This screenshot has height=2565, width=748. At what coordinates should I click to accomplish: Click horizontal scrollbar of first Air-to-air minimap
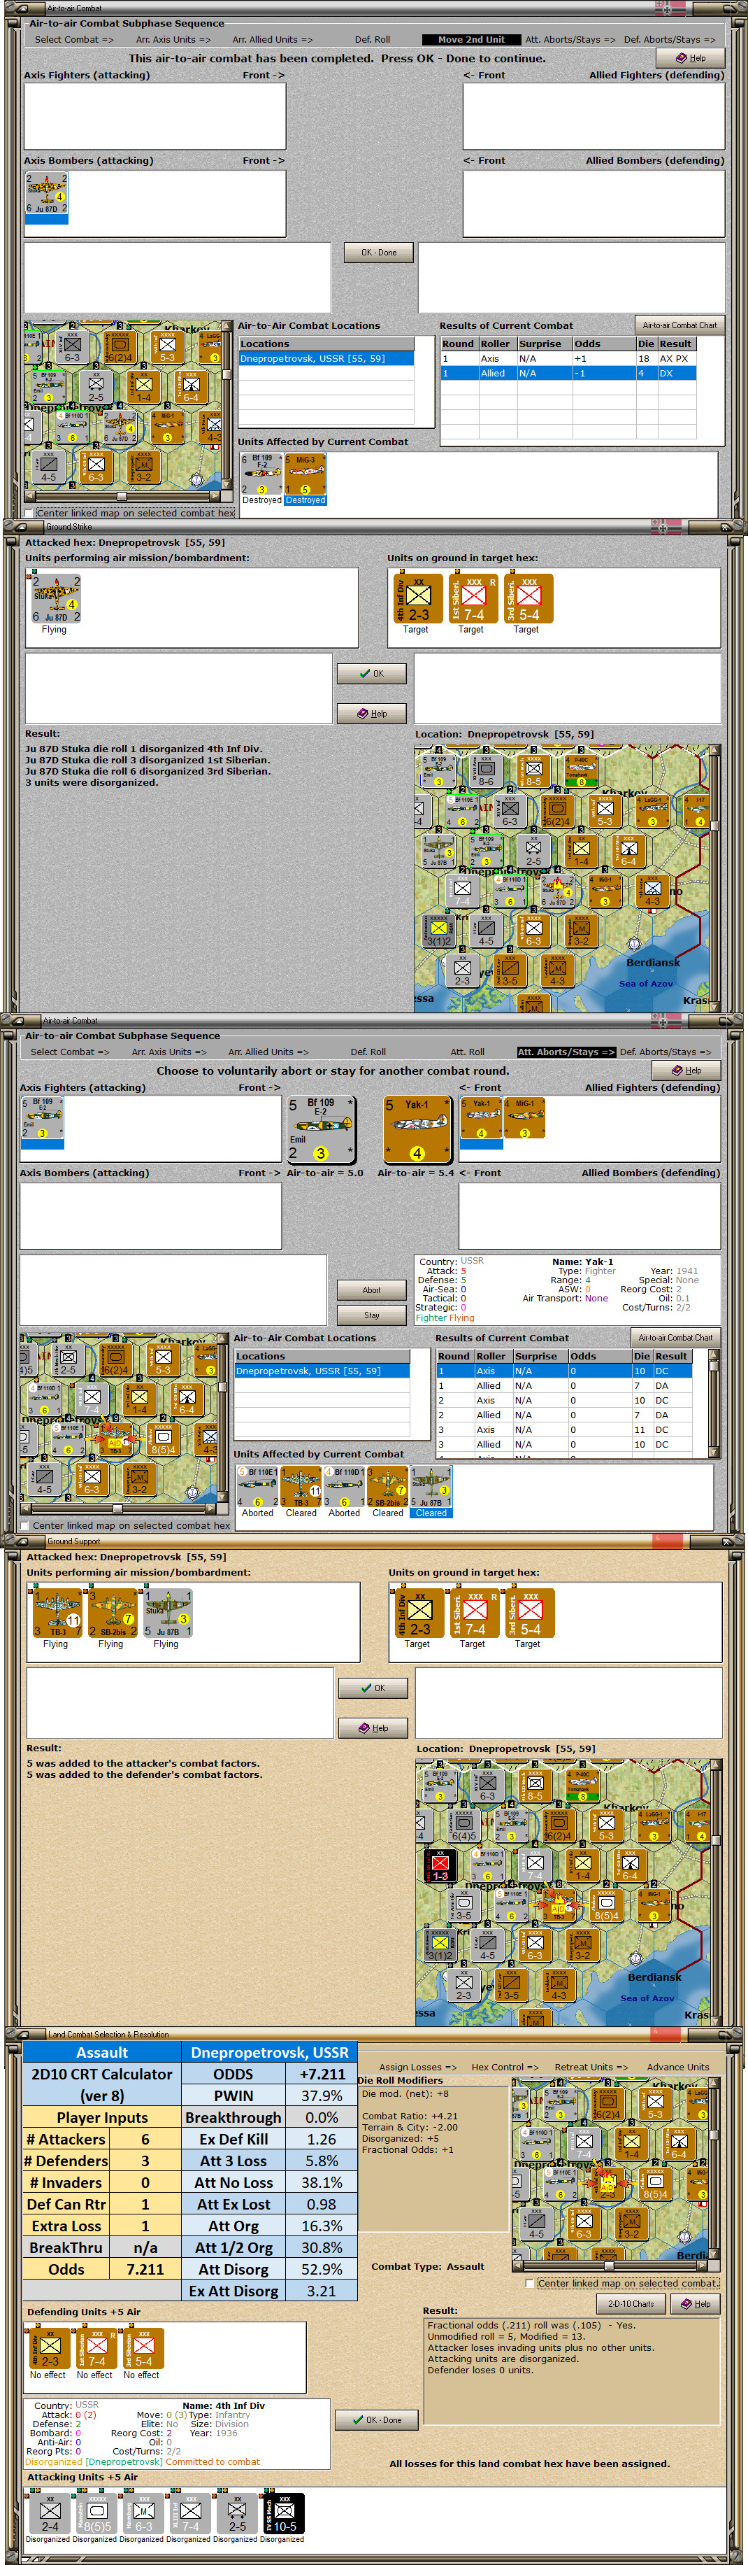(122, 496)
